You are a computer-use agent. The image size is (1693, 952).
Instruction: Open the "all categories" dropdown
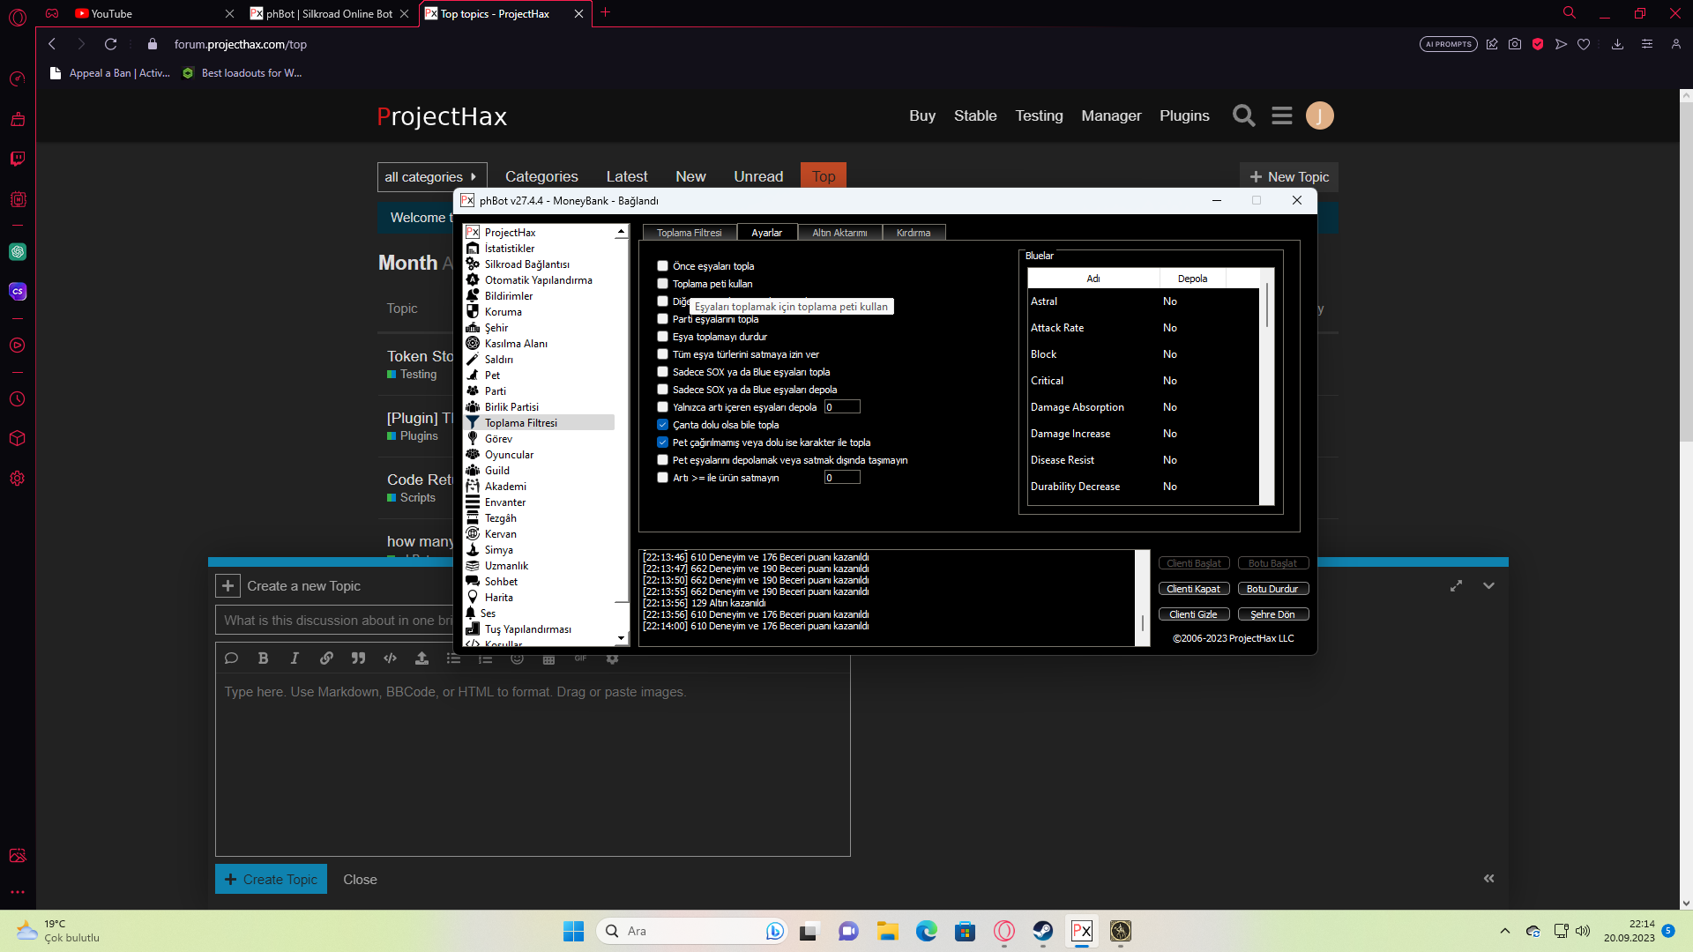431,177
